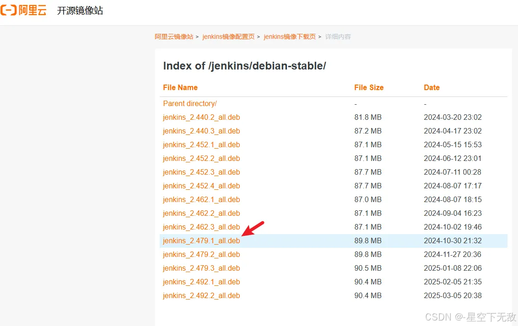The width and height of the screenshot is (518, 326).
Task: Click the Index of /jenkins/debian-stable/ heading
Action: tap(244, 66)
